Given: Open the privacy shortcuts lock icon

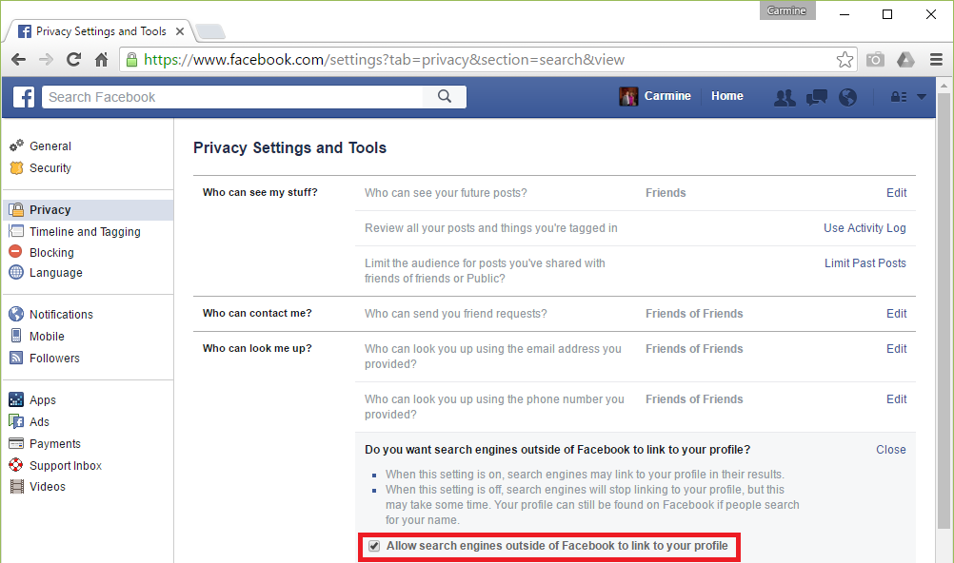Looking at the screenshot, I should pos(899,97).
